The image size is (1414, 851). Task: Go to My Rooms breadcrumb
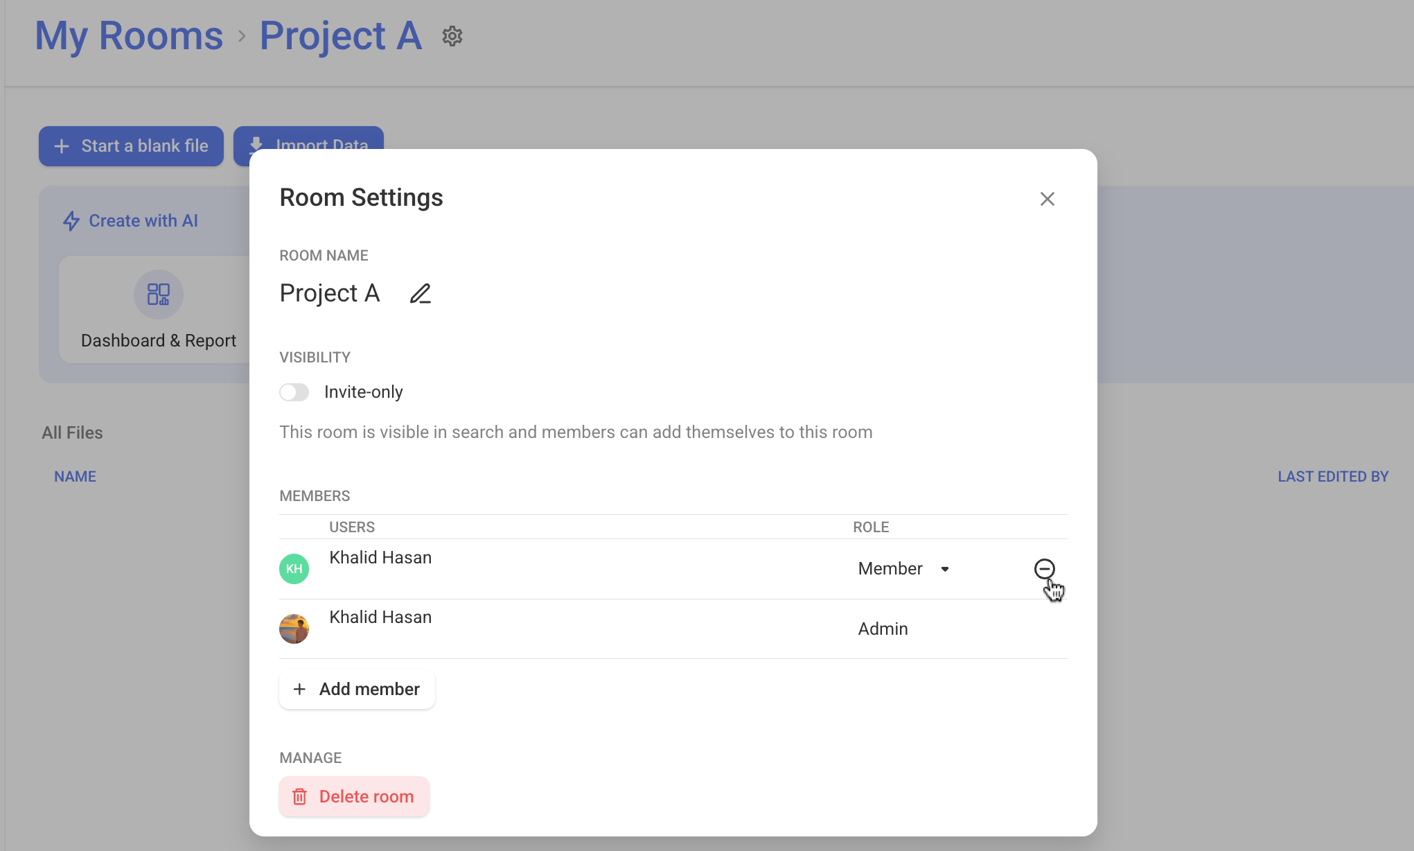pos(129,35)
